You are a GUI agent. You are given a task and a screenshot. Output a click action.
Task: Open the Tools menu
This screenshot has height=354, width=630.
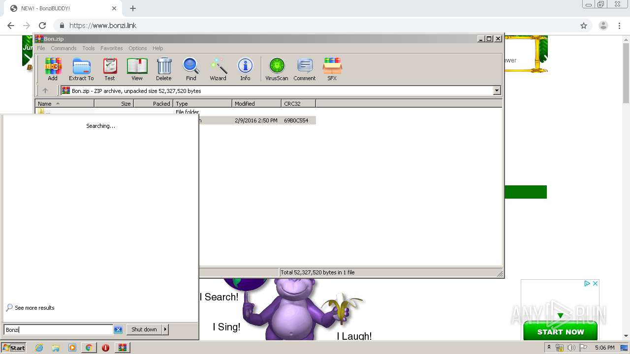(89, 48)
